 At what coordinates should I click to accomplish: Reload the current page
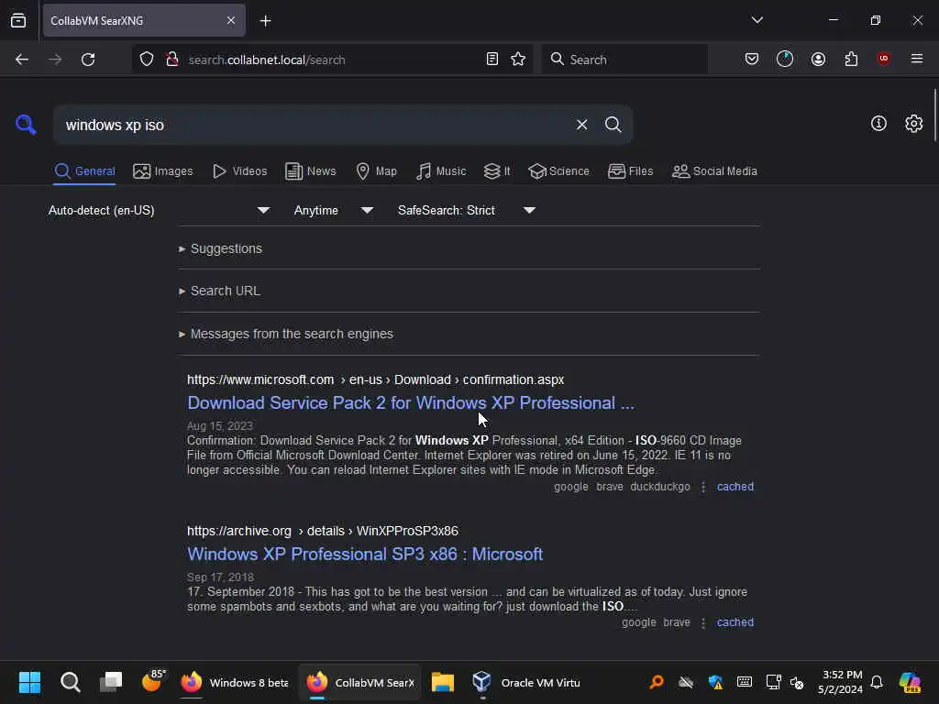pos(88,60)
